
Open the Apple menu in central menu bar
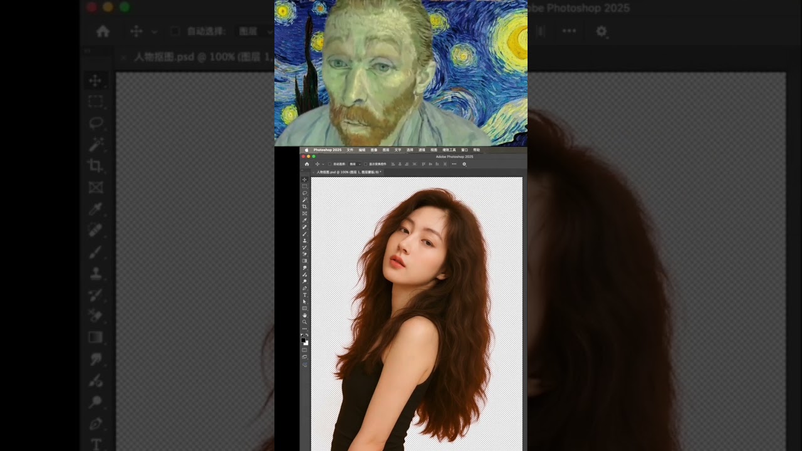[306, 150]
